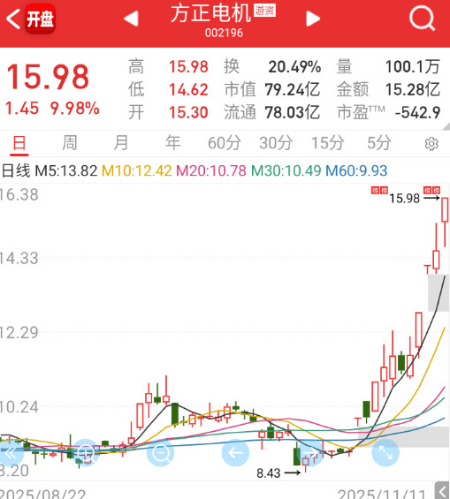Tap the M10:12.42 moving average label
This screenshot has height=499, width=450.
pos(137,170)
